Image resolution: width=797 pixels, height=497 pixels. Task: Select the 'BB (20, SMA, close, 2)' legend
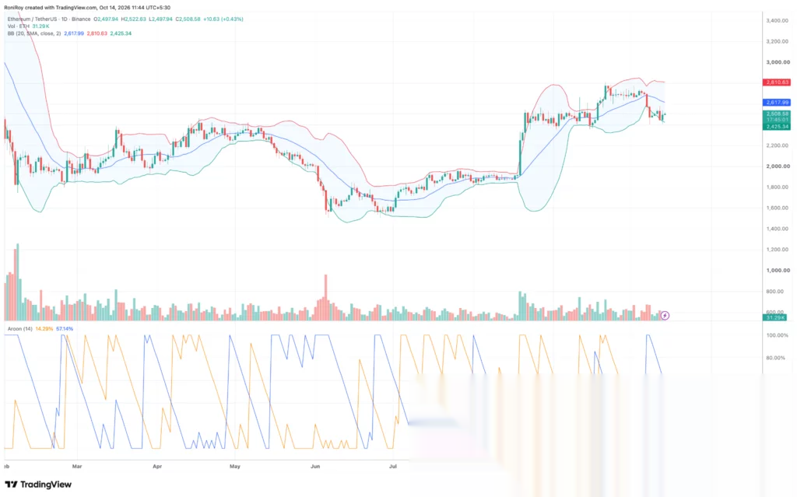pos(34,33)
